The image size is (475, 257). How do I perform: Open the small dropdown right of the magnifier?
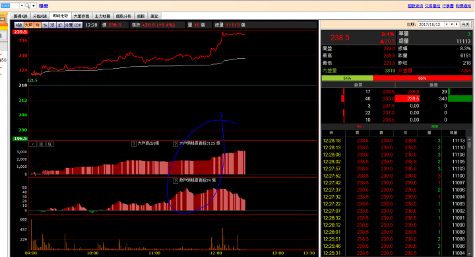(x=34, y=6)
